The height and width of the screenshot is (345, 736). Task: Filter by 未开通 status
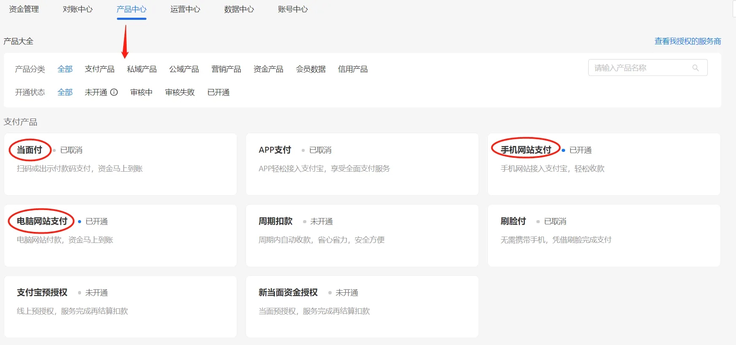(x=96, y=92)
